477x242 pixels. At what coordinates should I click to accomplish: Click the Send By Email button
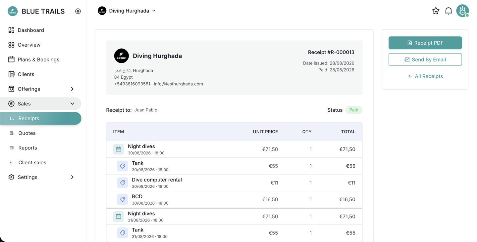[425, 60]
